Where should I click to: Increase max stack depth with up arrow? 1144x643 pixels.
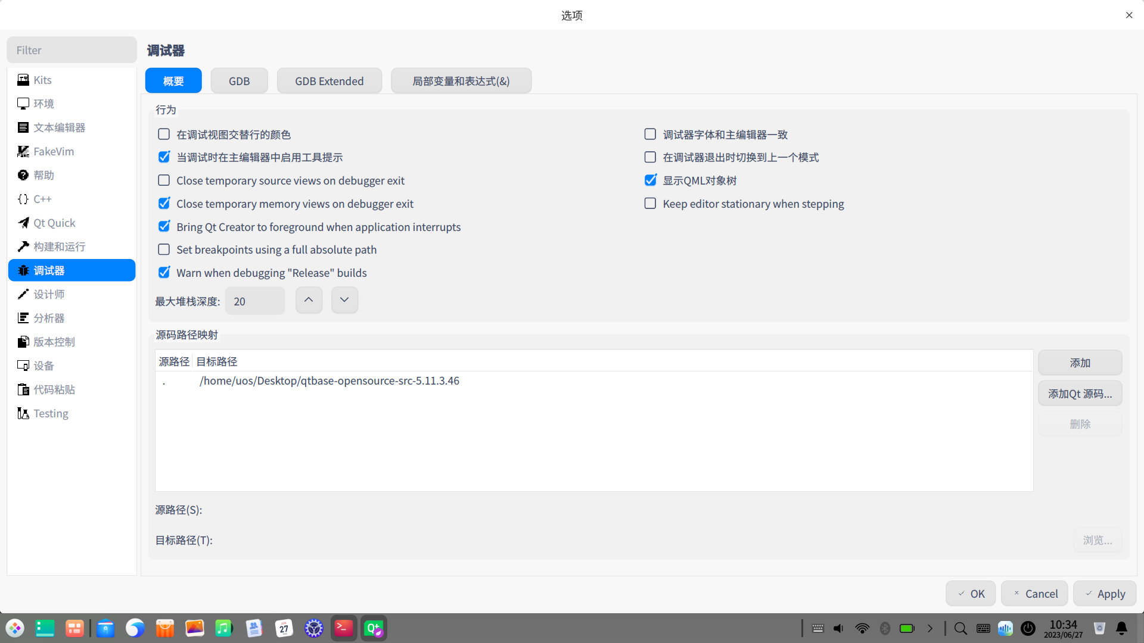[x=309, y=300]
